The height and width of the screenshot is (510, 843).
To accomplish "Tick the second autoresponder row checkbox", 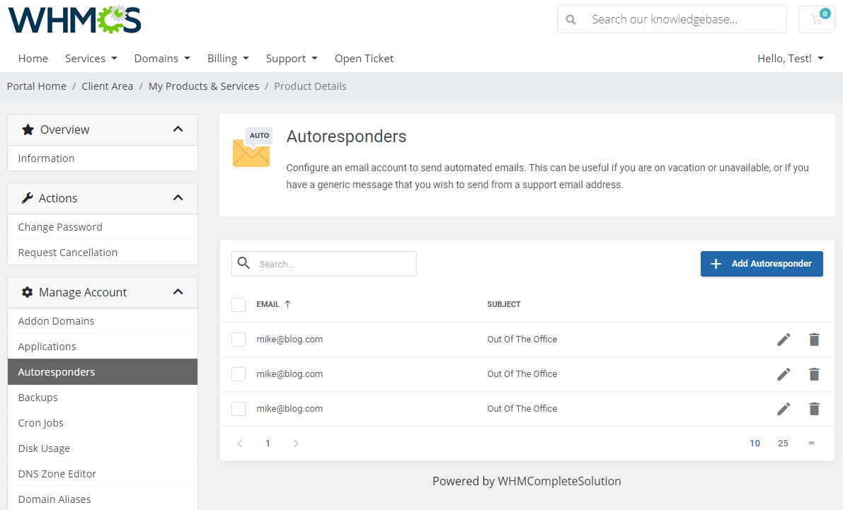I will pos(239,373).
